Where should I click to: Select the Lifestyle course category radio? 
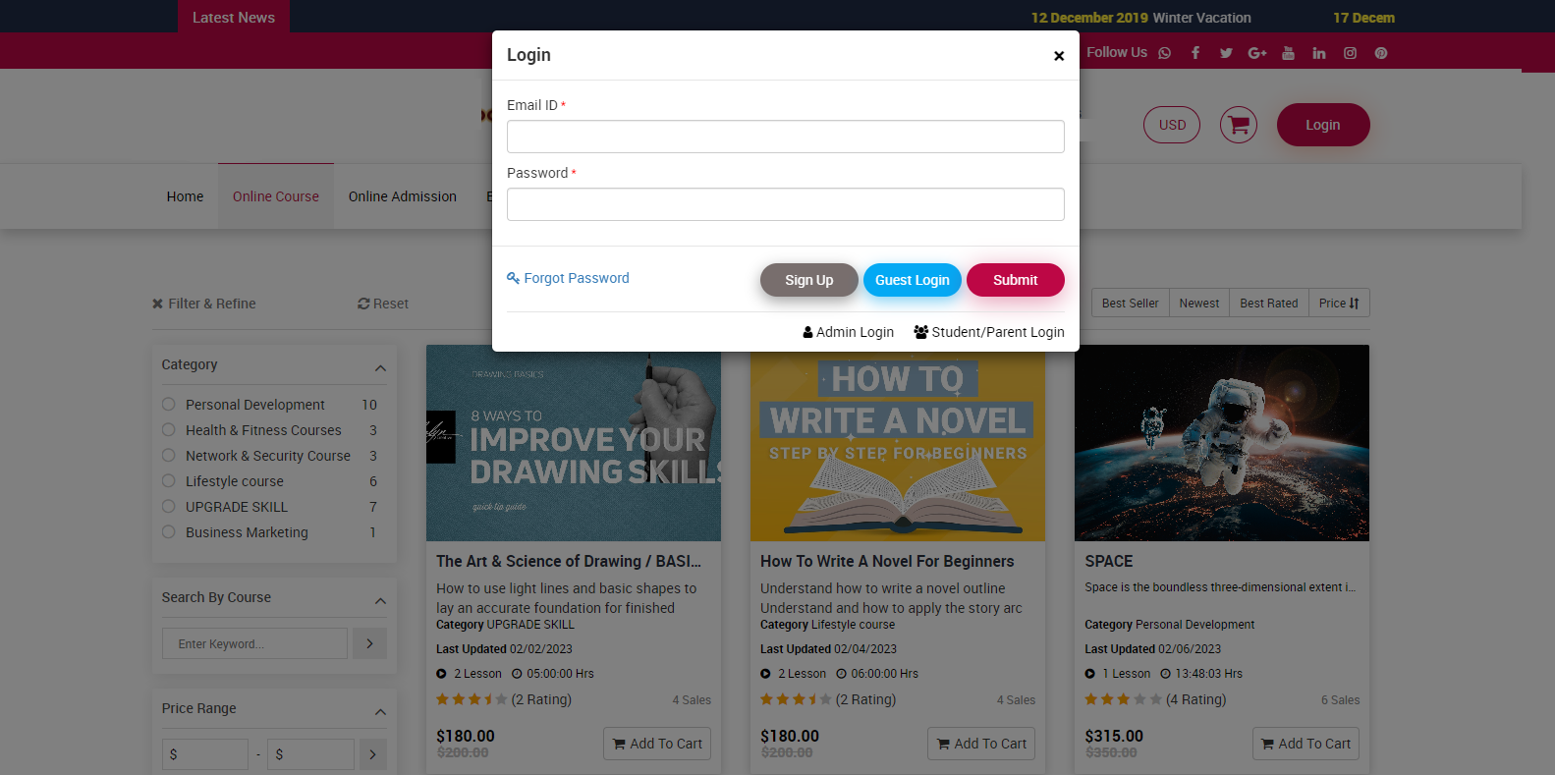[x=169, y=480]
